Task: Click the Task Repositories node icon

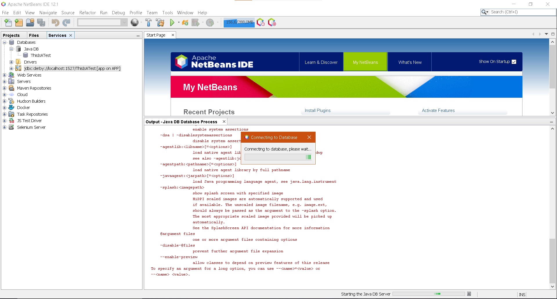Action: pos(12,114)
